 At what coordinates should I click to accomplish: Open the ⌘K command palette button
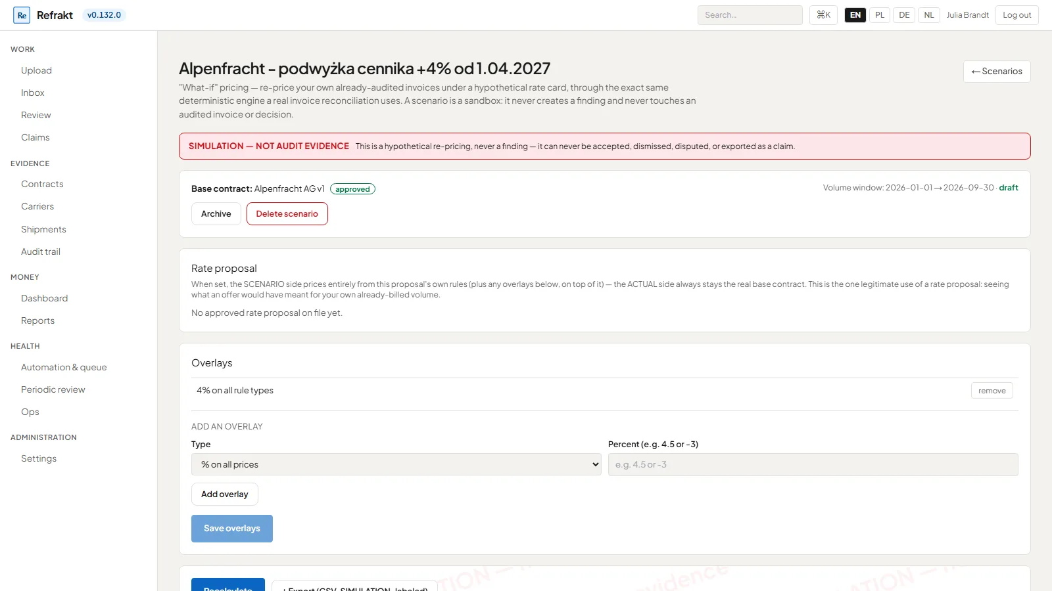point(823,15)
